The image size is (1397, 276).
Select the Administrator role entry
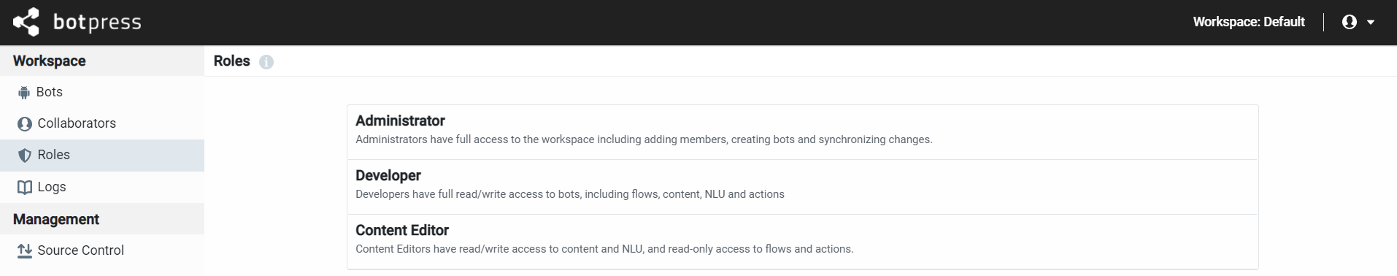[802, 132]
